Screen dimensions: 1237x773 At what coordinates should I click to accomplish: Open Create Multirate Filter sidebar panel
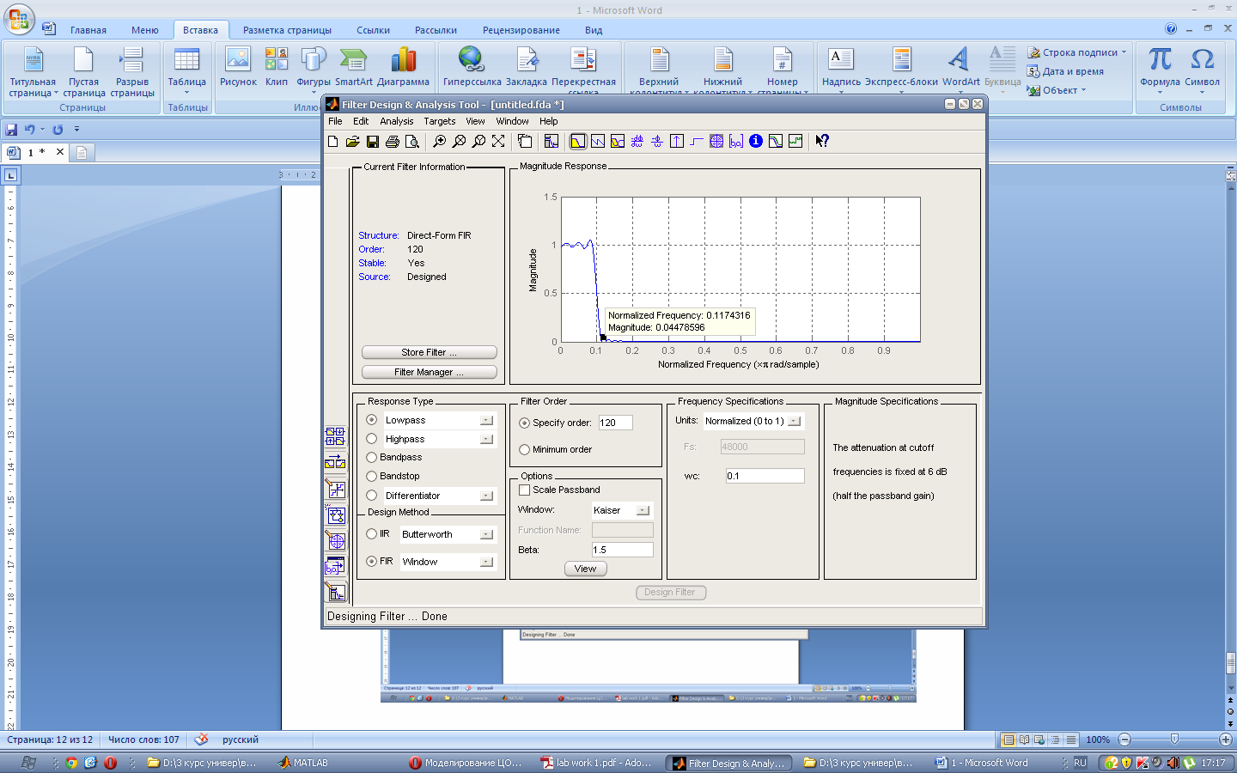click(335, 437)
